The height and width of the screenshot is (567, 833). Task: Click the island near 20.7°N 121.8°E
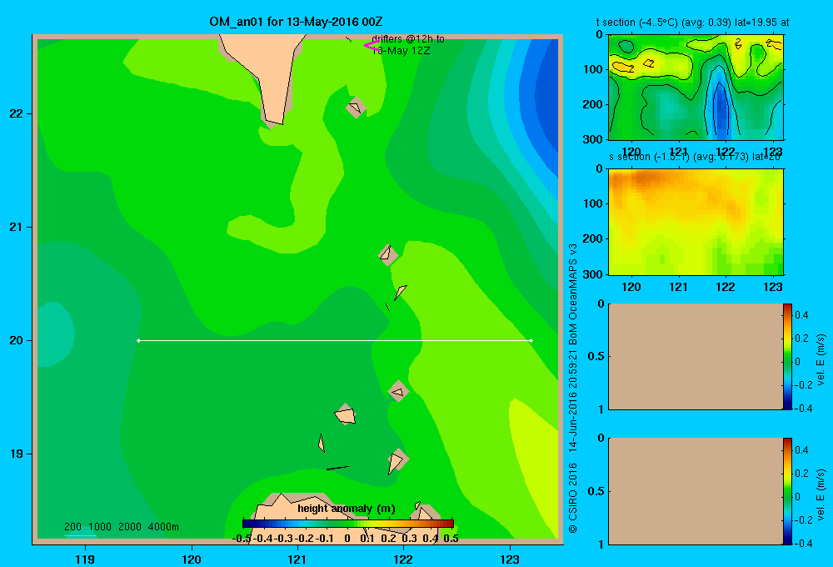pyautogui.click(x=388, y=255)
